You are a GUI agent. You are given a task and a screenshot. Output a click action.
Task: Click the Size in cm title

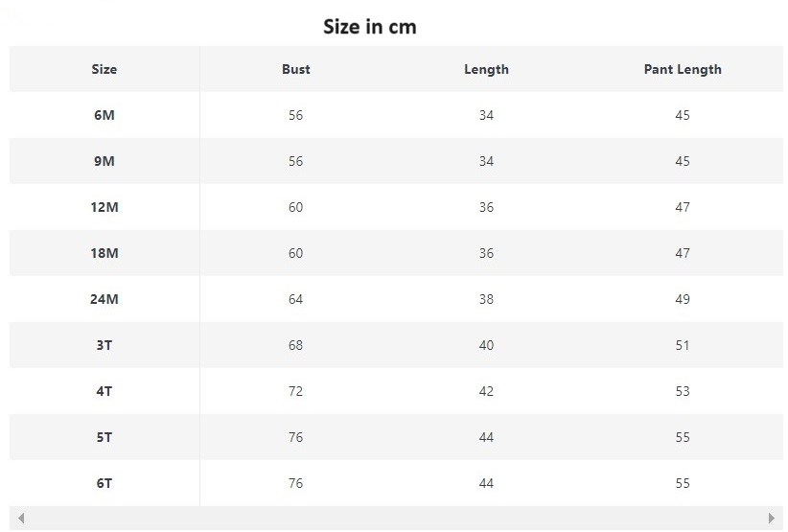pos(370,27)
